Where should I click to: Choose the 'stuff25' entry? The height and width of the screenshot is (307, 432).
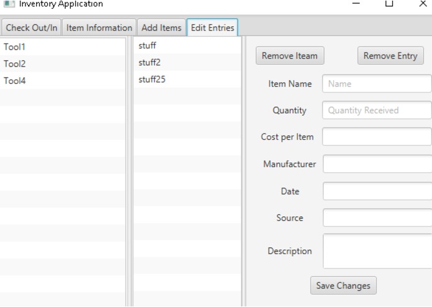pyautogui.click(x=187, y=80)
